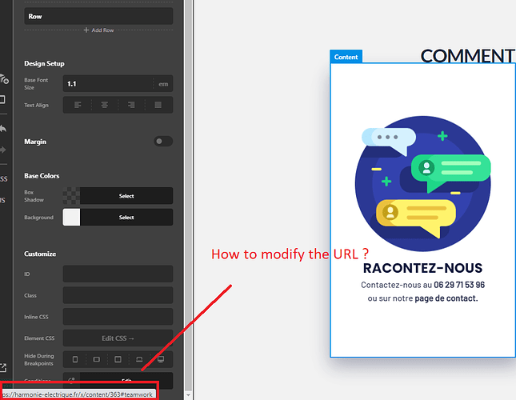Click the undo arrow in left toolbar
The height and width of the screenshot is (400, 516).
tap(3, 129)
